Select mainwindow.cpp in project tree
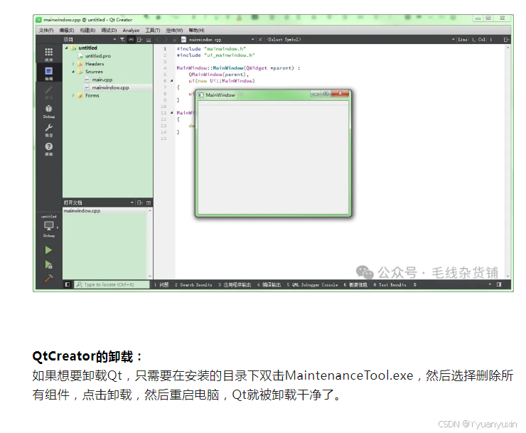This screenshot has width=526, height=433. [110, 87]
